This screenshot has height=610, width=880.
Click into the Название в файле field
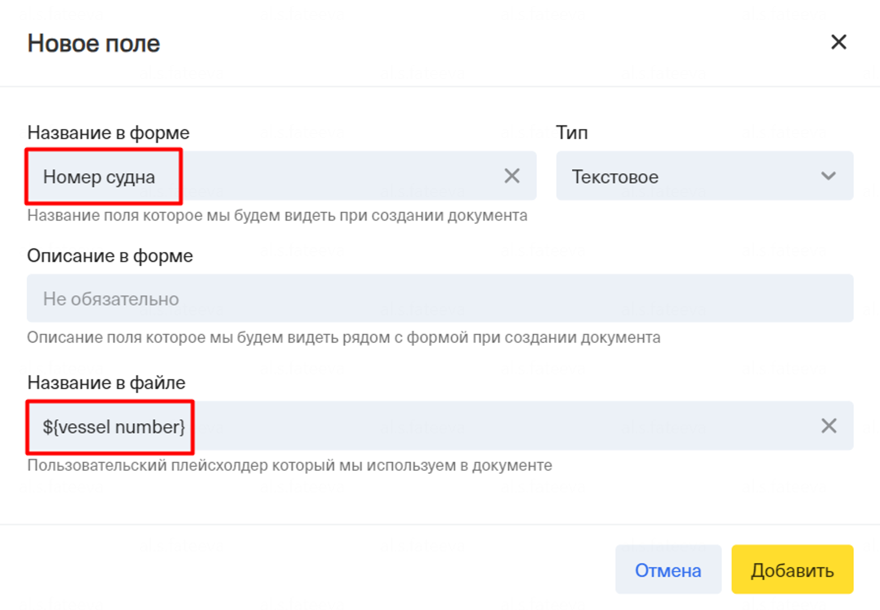pyautogui.click(x=492, y=426)
